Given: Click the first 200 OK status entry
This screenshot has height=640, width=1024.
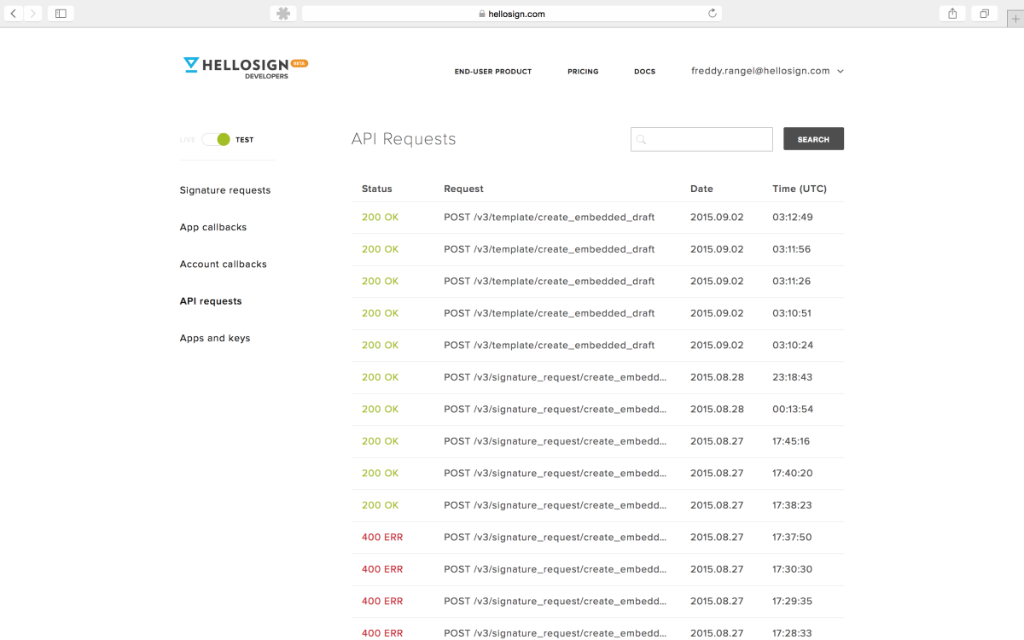Looking at the screenshot, I should 380,217.
